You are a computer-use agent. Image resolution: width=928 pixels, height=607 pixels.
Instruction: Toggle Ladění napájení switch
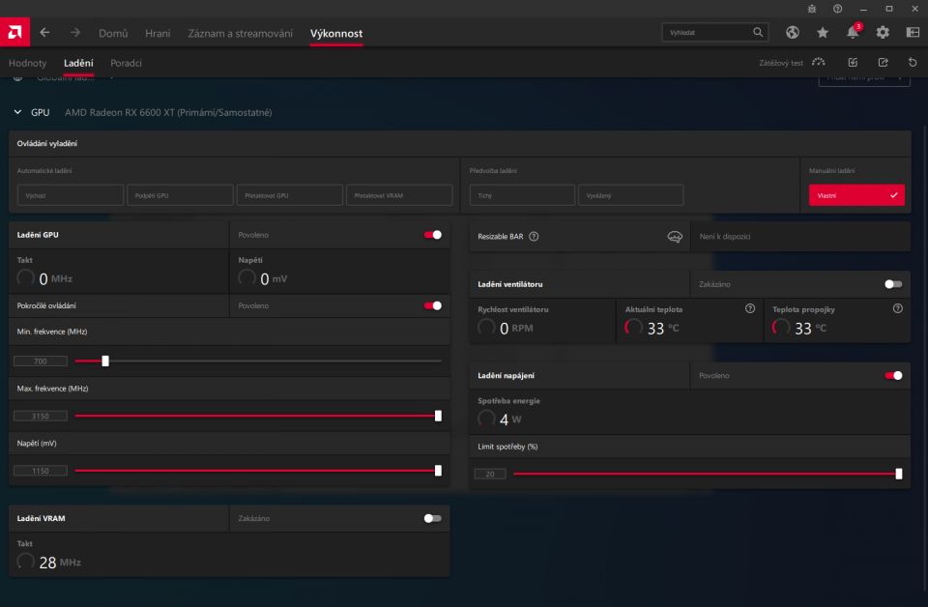[893, 376]
